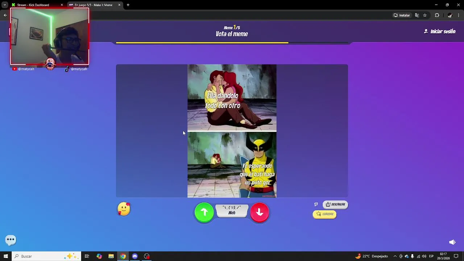
Task: Click Iniciar sesión link
Action: tap(440, 32)
